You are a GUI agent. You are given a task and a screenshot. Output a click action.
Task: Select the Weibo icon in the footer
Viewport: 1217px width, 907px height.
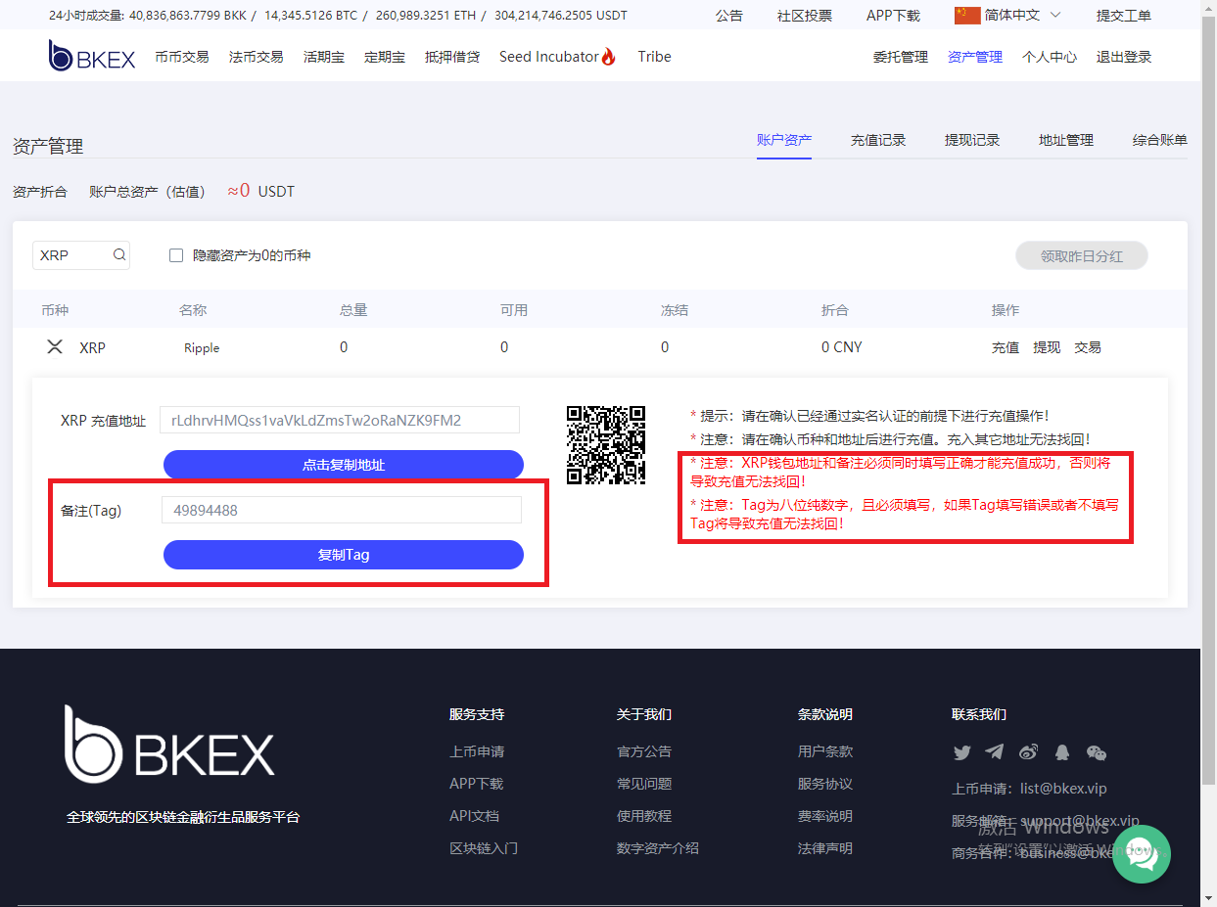pos(1029,752)
